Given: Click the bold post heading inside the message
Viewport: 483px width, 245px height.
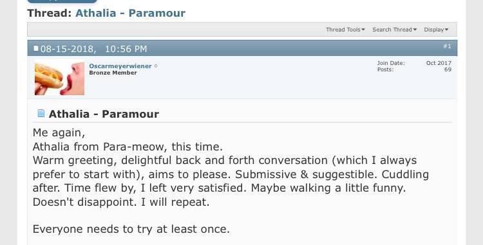Looking at the screenshot, I should 104,114.
